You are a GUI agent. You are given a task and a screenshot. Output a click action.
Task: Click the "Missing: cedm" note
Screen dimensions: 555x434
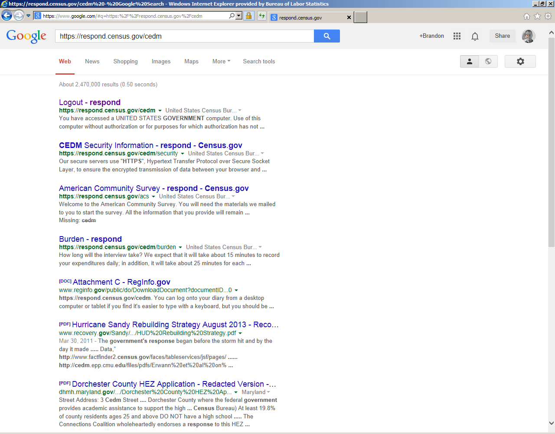77,220
